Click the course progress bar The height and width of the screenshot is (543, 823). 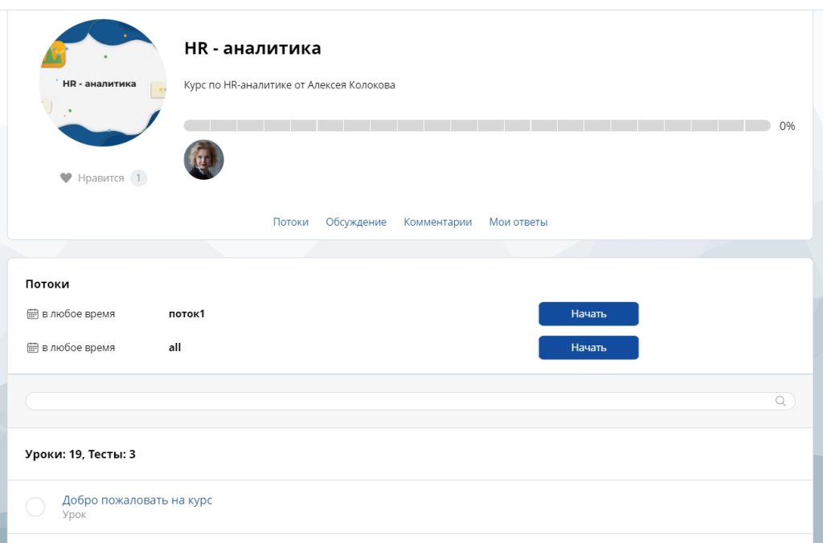coord(477,125)
